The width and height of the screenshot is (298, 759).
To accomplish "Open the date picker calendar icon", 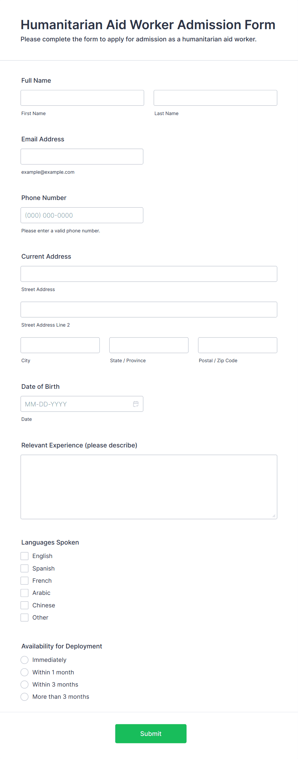I will 136,404.
